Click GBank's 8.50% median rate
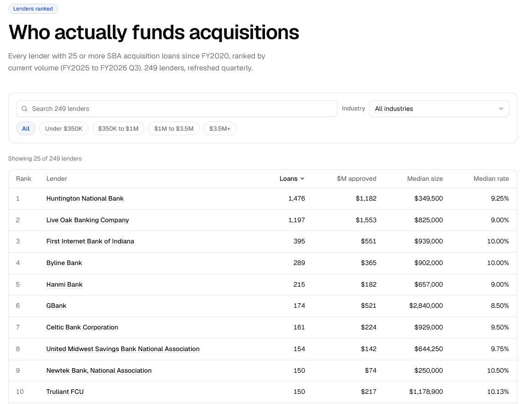525x404 pixels. pos(500,306)
